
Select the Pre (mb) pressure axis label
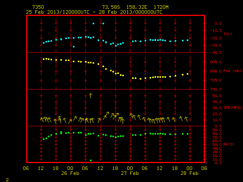(232, 71)
